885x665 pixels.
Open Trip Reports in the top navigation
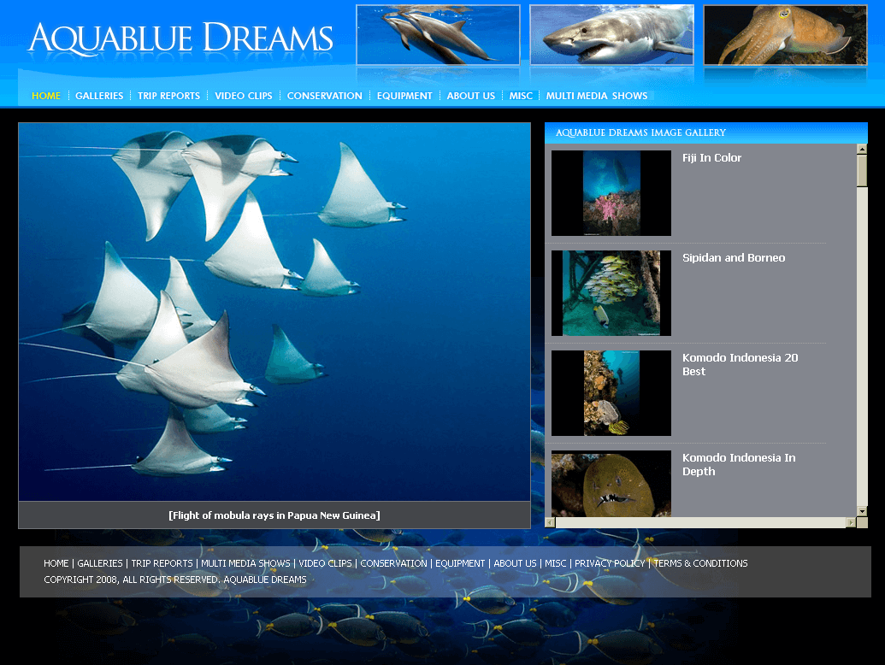pyautogui.click(x=168, y=96)
